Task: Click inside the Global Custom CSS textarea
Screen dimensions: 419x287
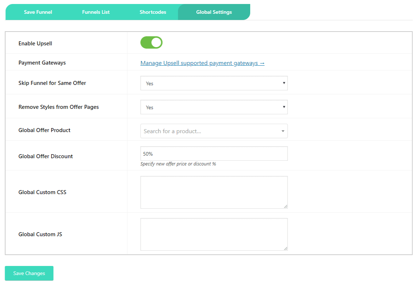Action: [214, 192]
